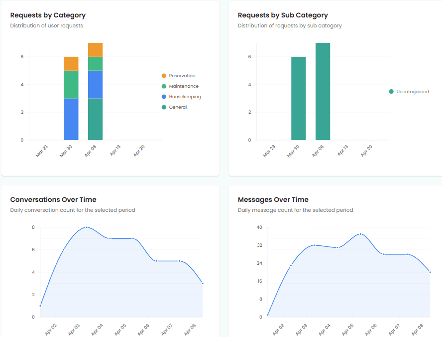The image size is (442, 337).
Task: Click the blue Housekeeping segment in Mar 30 bar
Action: tap(71, 119)
